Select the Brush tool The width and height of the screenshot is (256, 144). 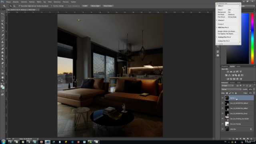coord(2,38)
